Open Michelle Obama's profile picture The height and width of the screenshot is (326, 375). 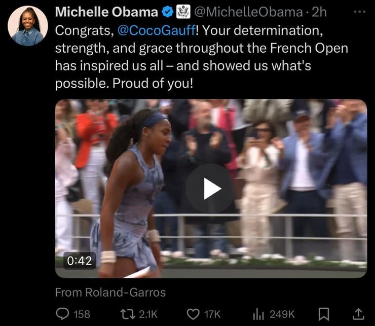pos(28,26)
